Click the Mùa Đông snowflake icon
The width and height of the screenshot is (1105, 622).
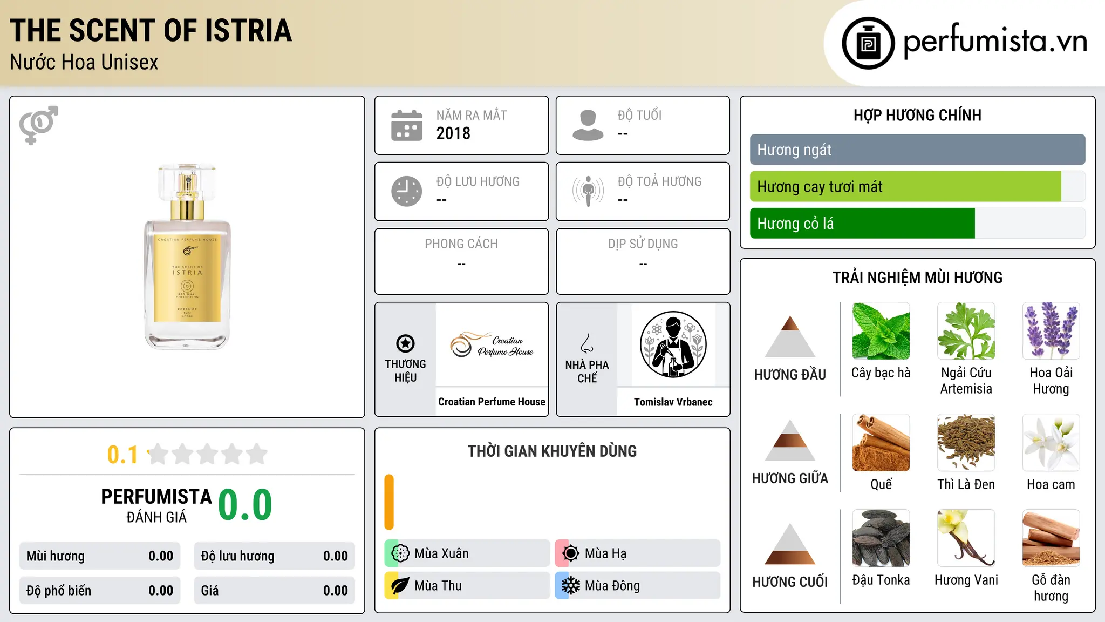[571, 586]
